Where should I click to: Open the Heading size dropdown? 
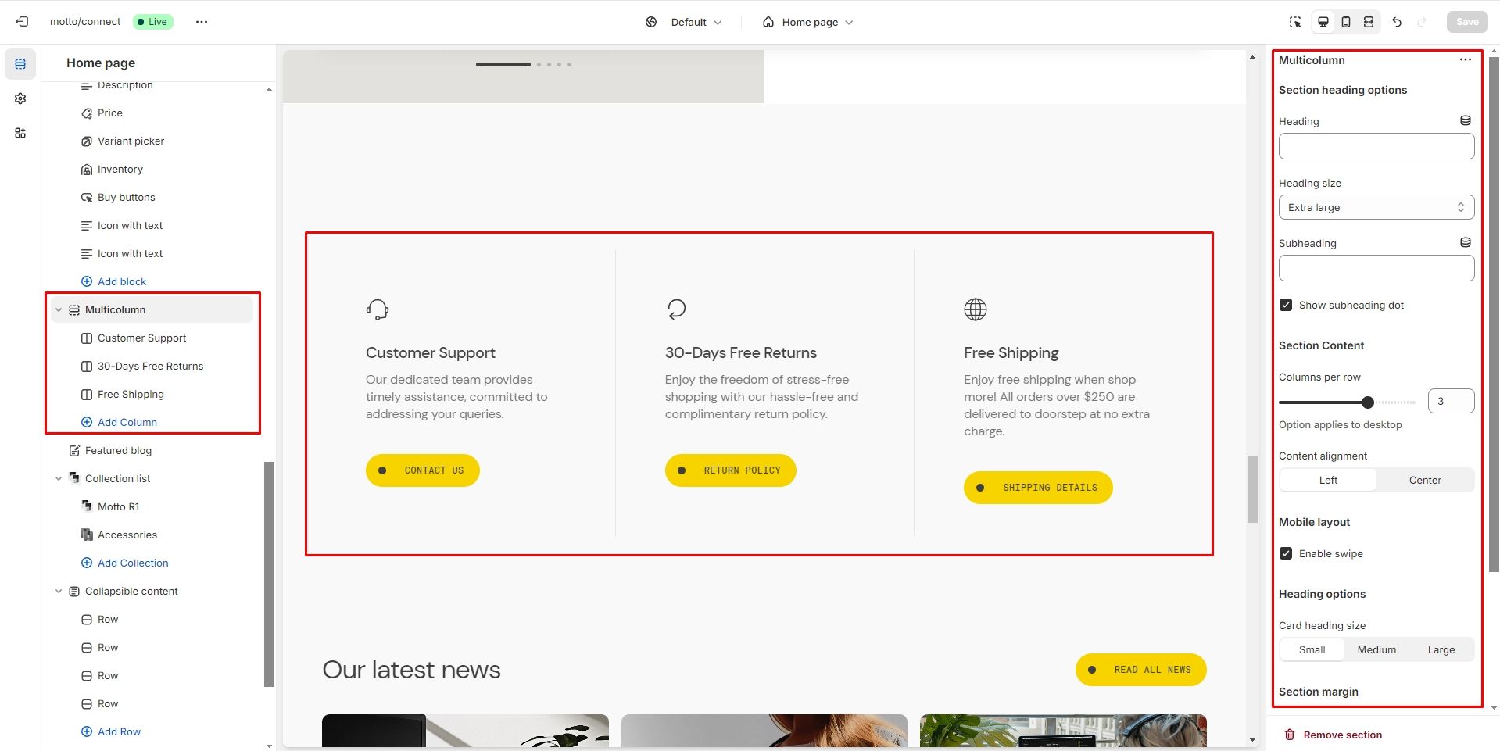click(1376, 207)
